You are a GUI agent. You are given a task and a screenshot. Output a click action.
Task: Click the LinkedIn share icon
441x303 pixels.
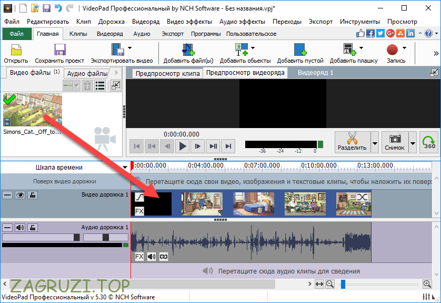[x=410, y=34]
